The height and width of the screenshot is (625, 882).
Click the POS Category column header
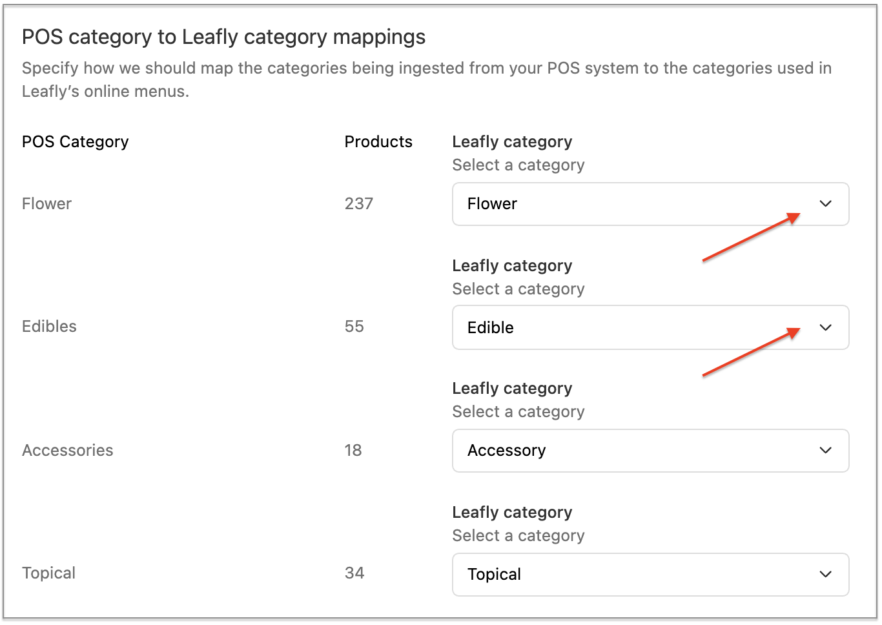pyautogui.click(x=75, y=141)
